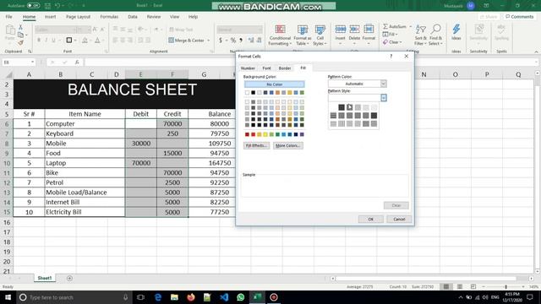Click the Format Cells dialog help question mark

391,57
